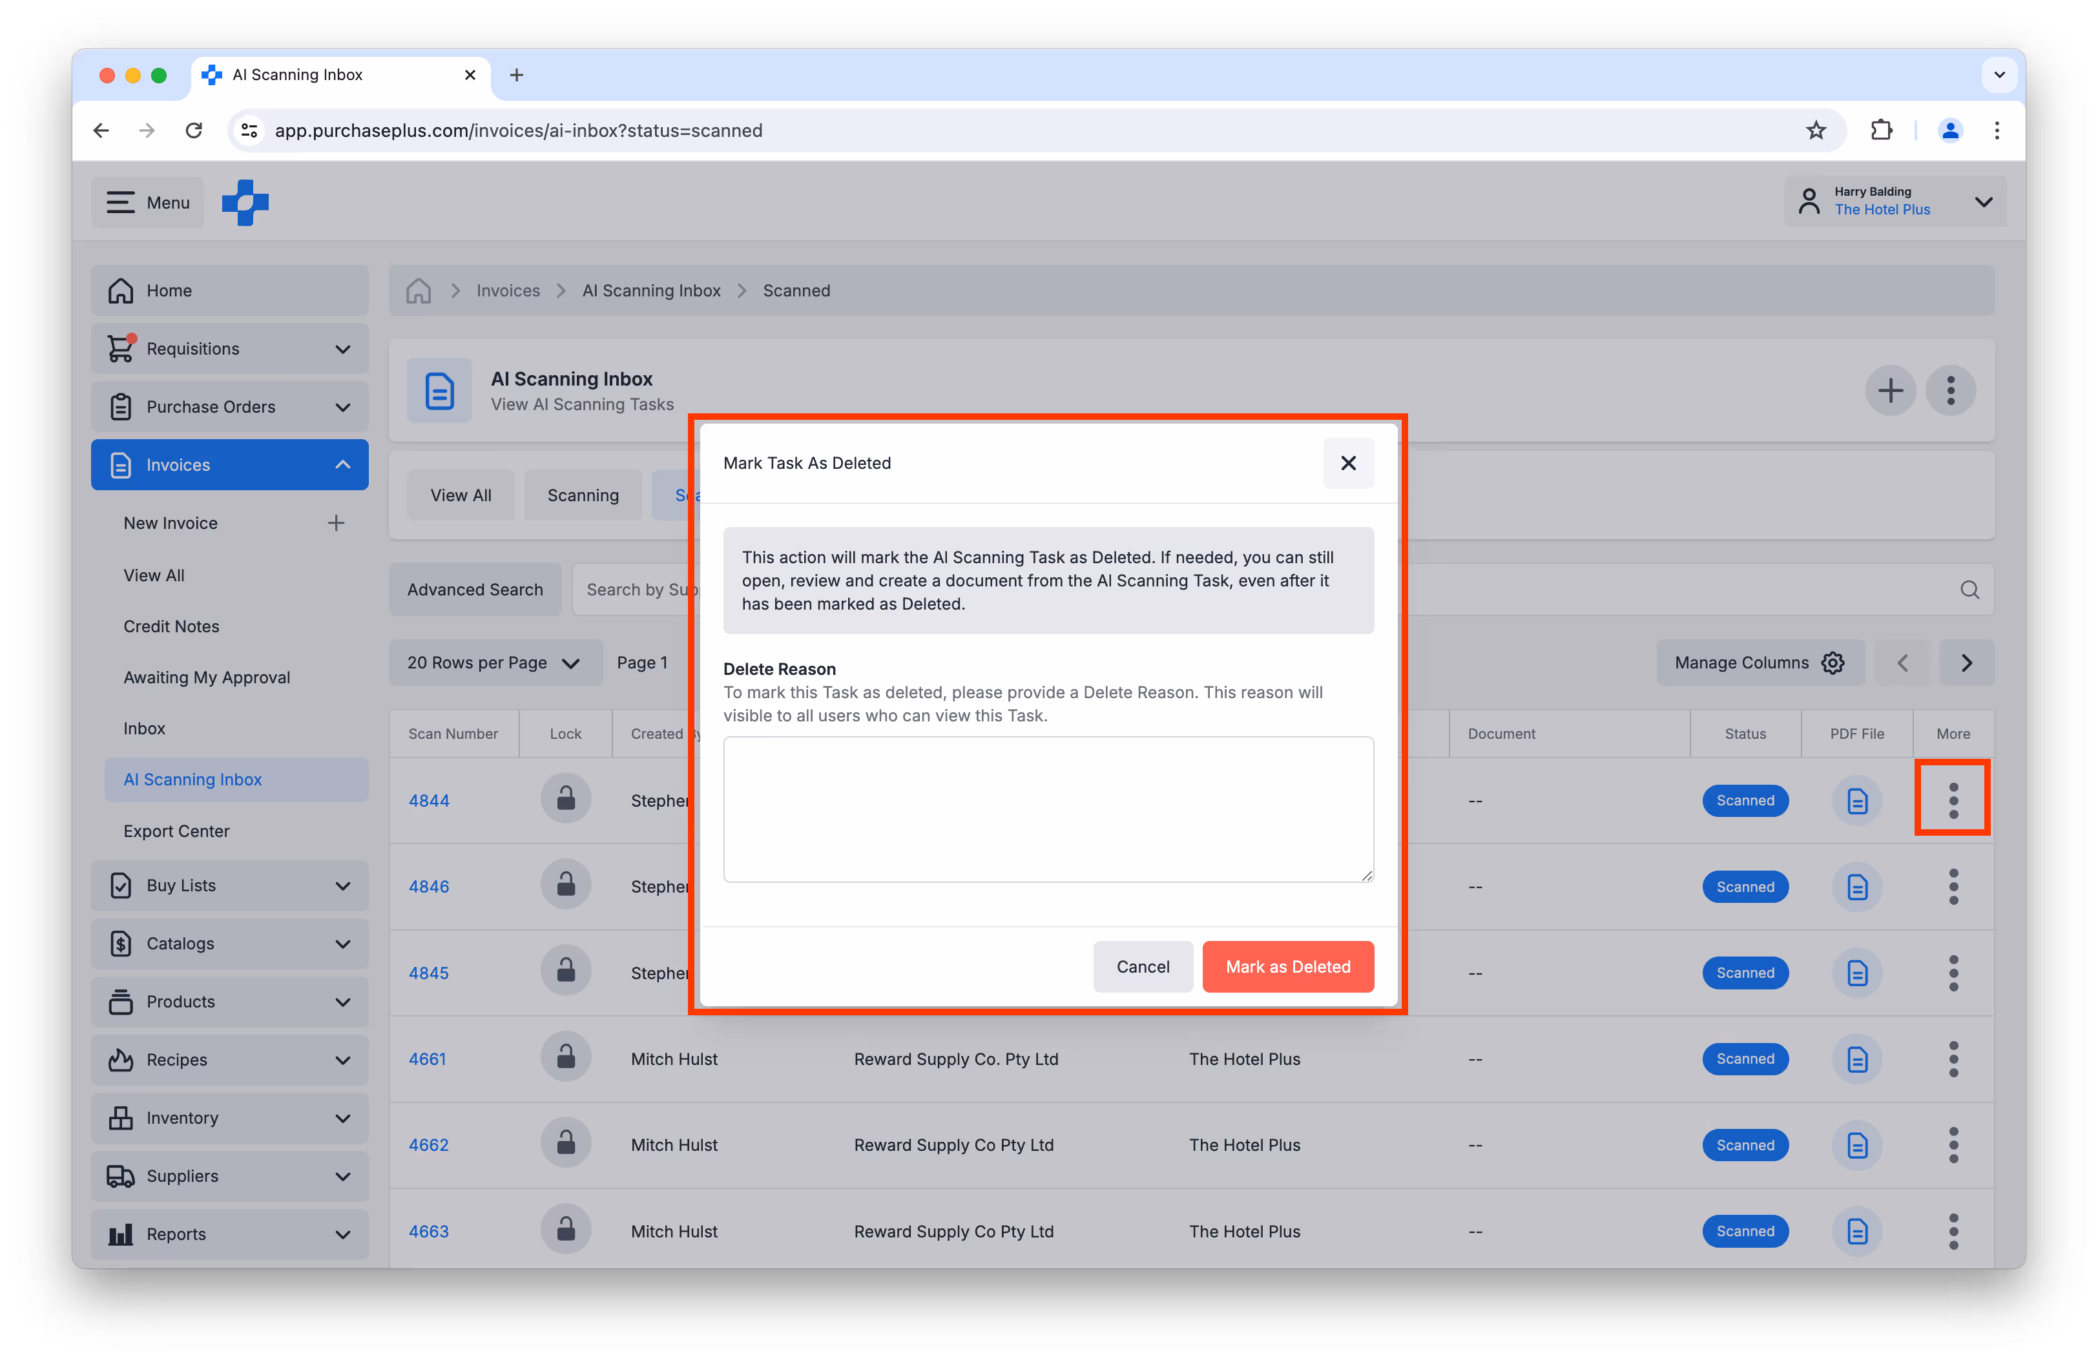Screen dimensions: 2098x1364
Task: Open Credit Notes in sidebar
Action: point(171,626)
